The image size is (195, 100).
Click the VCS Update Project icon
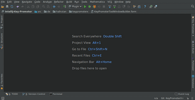[110, 7]
